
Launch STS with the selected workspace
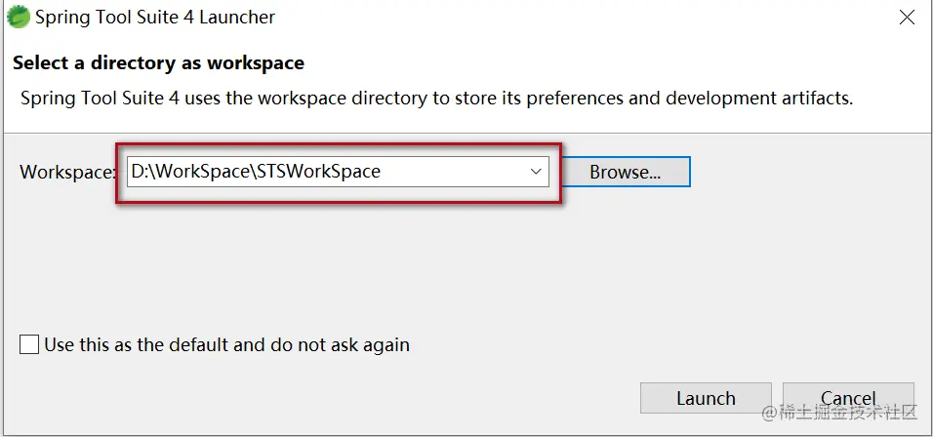click(x=706, y=398)
